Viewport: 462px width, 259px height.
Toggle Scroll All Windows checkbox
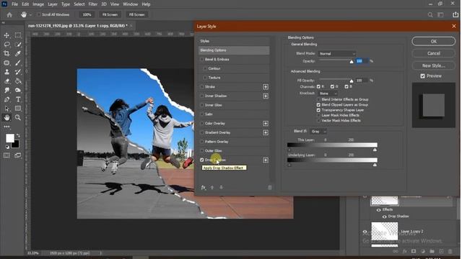pos(38,14)
